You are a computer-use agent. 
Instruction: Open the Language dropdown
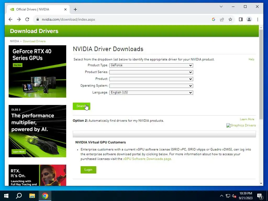click(x=151, y=92)
